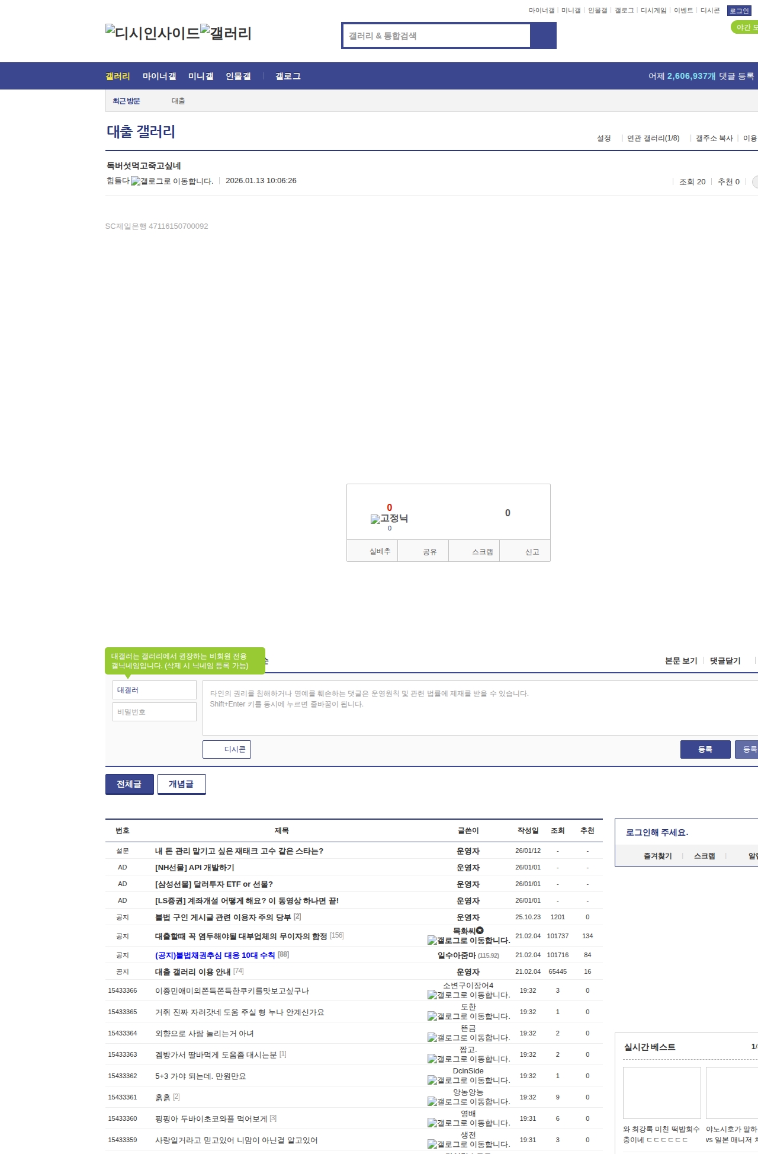Click the 로그인해 주세요. link
The width and height of the screenshot is (758, 1154).
pyautogui.click(x=657, y=833)
